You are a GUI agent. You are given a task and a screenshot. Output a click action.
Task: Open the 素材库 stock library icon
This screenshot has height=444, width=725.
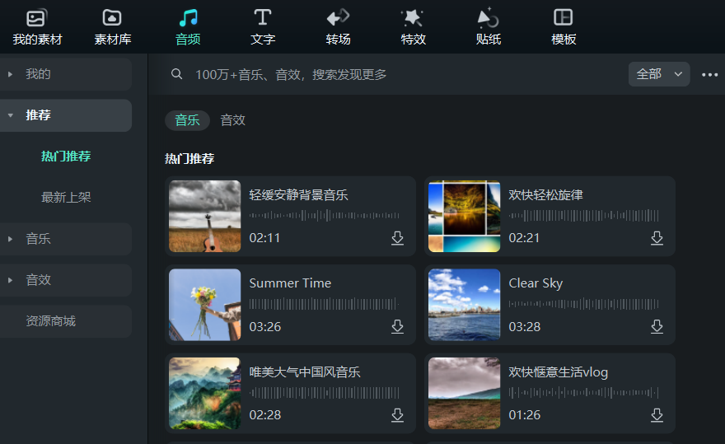[x=112, y=18]
